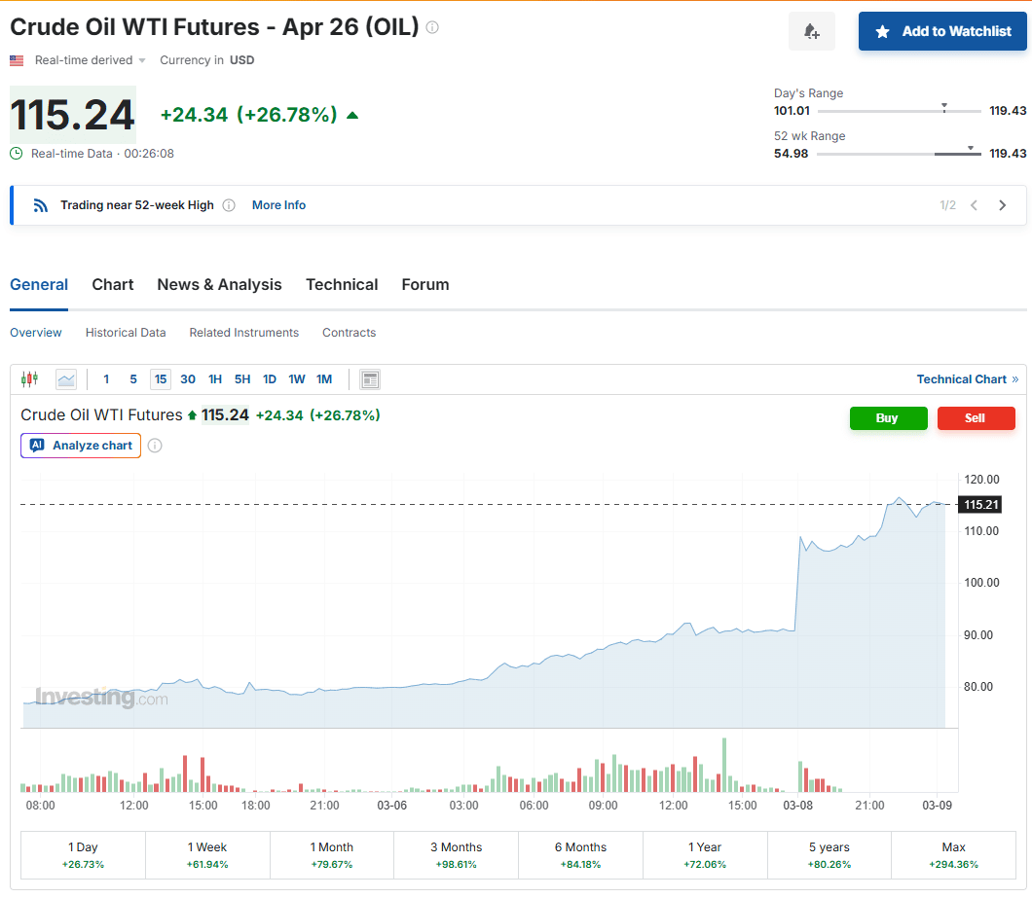Click the 52 wk Range slider marker
1032x898 pixels.
[x=971, y=149]
